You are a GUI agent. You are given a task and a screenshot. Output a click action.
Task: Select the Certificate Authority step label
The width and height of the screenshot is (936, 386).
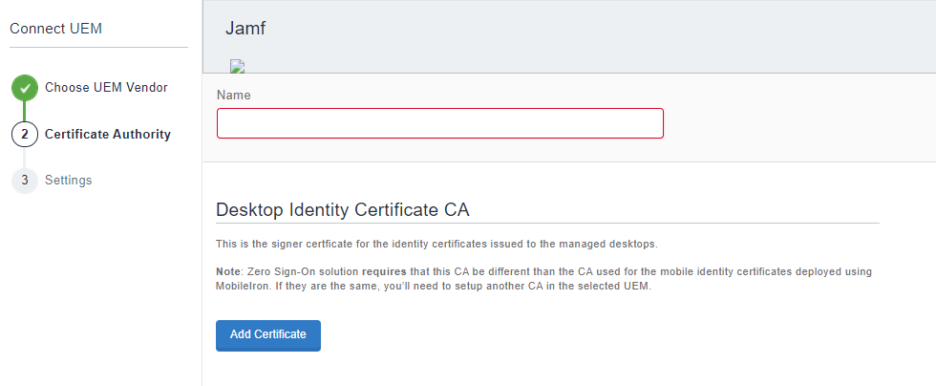(108, 135)
